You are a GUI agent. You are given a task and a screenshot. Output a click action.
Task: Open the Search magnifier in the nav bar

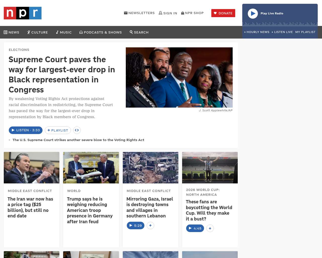(139, 32)
